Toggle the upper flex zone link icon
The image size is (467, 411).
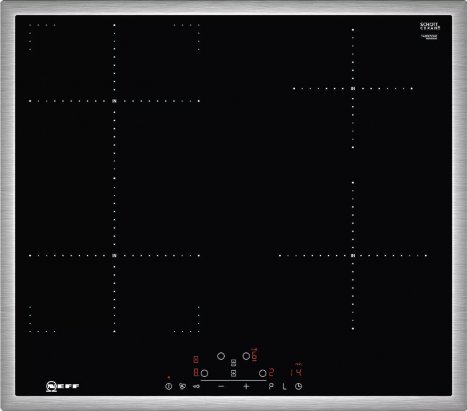[x=233, y=363]
